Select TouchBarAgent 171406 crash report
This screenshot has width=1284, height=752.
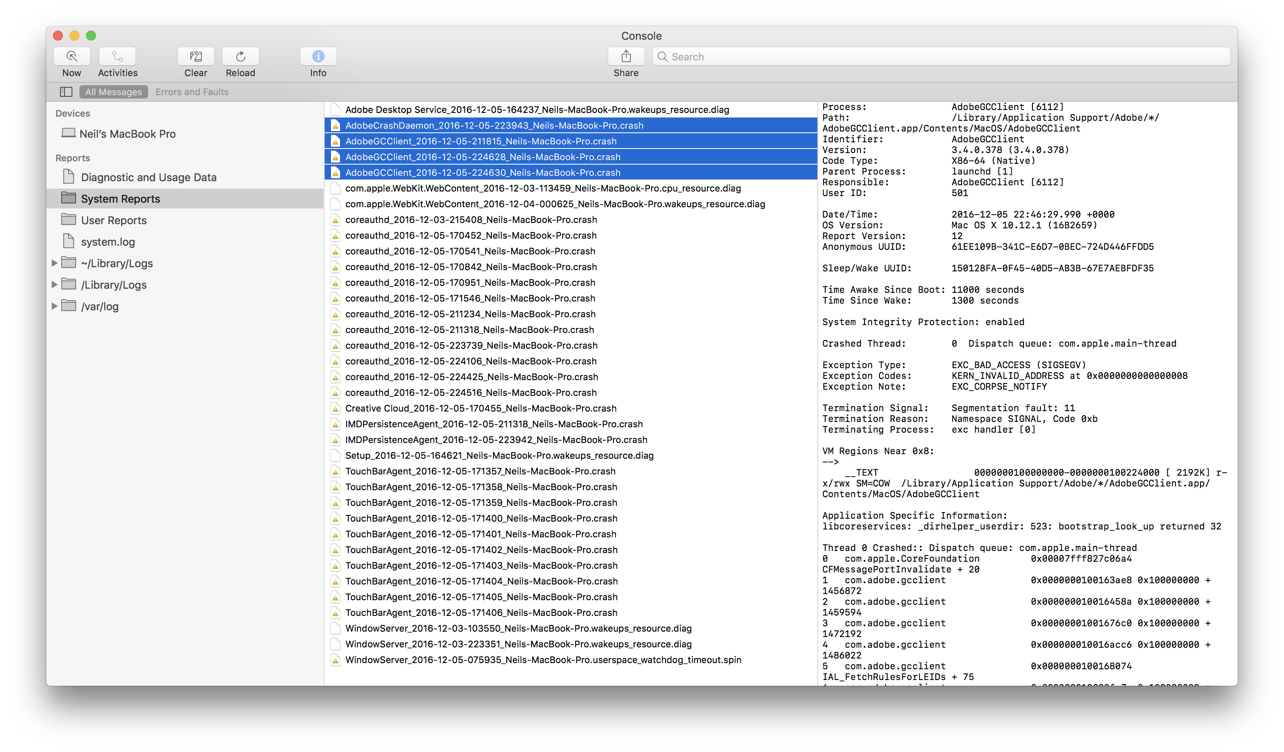571,613
